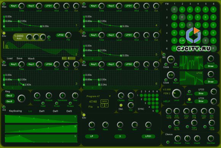This screenshot has width=221, height=148.
Task: Click the FM matrix cell showing 0.28
Action: pos(182,40)
